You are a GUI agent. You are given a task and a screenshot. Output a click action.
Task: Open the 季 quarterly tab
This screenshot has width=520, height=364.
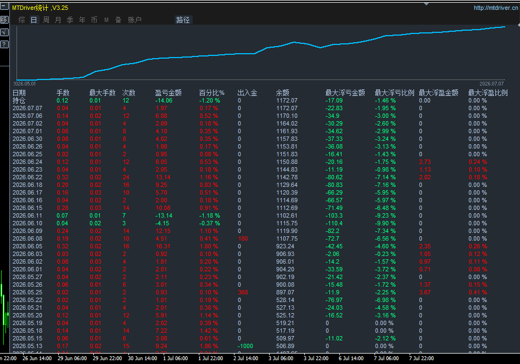point(70,20)
